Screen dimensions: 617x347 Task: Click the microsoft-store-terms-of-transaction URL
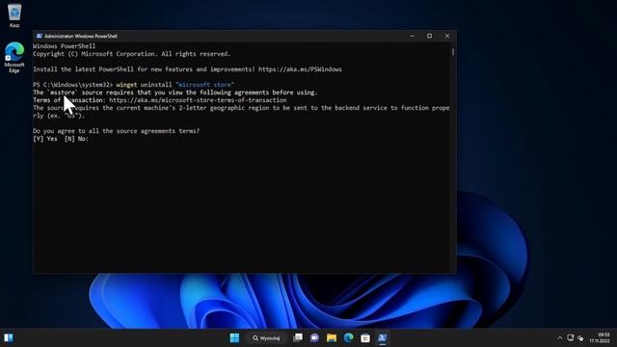[198, 100]
